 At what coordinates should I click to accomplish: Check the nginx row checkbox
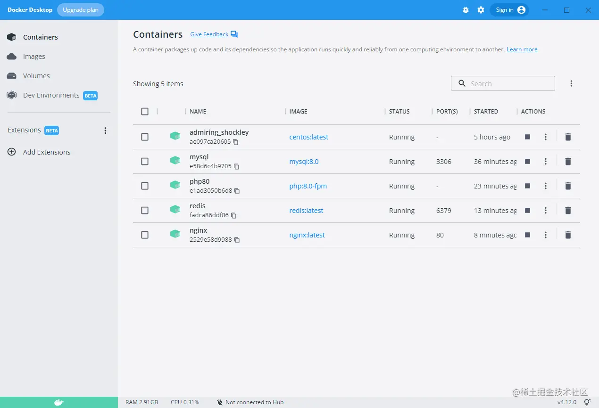(145, 235)
